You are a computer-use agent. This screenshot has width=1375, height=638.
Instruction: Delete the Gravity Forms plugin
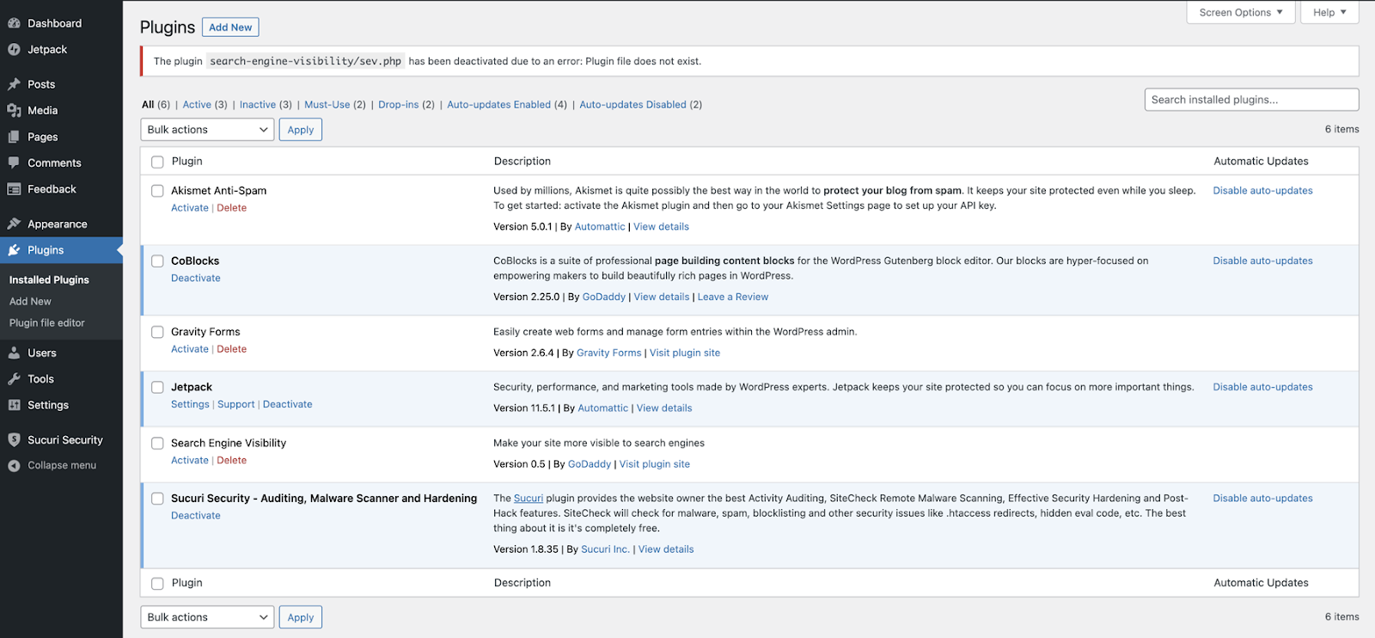point(232,349)
